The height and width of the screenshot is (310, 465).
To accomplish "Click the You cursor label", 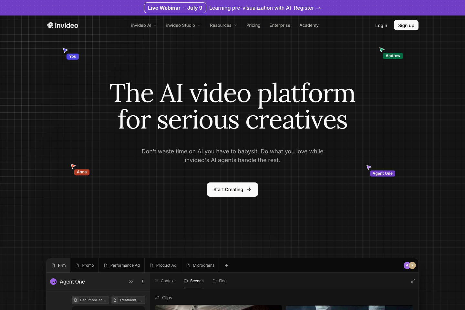I will pos(73,57).
